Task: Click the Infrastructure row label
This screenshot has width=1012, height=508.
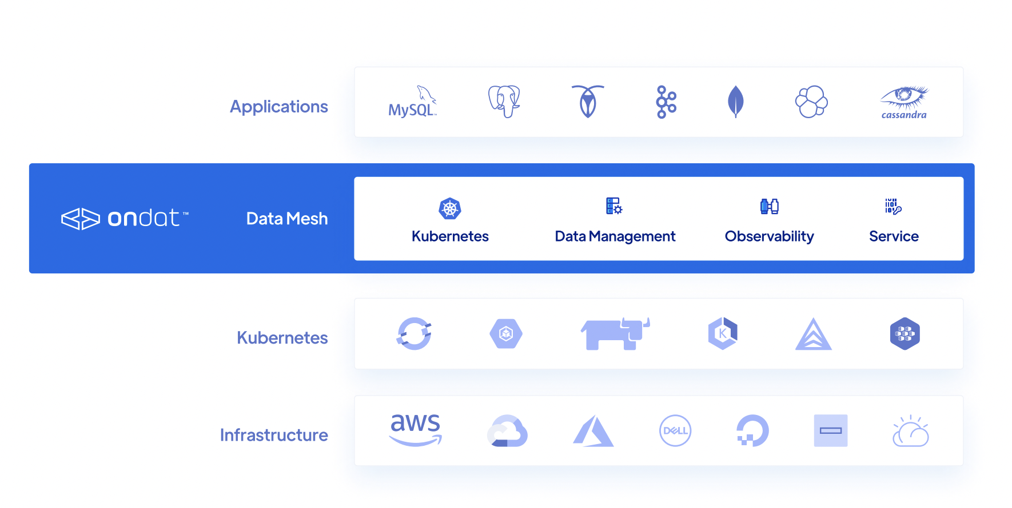Action: pyautogui.click(x=274, y=435)
